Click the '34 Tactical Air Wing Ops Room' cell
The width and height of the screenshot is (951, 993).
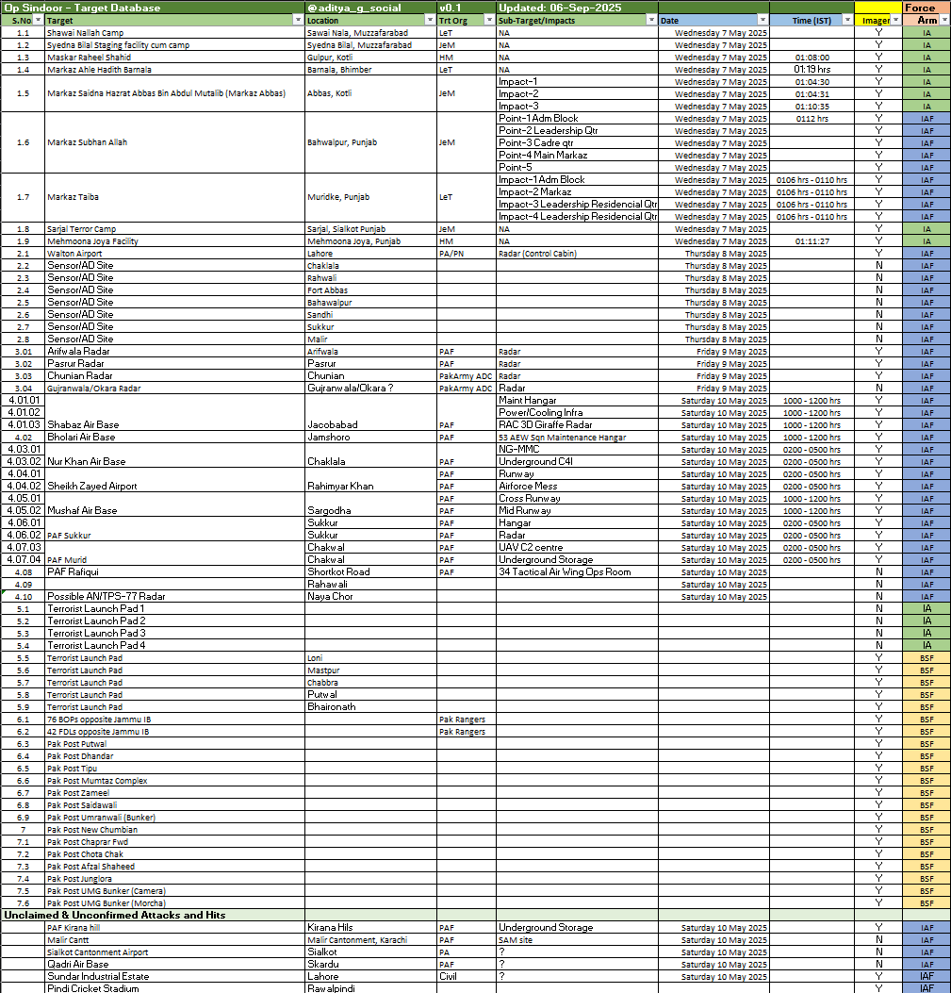(578, 571)
